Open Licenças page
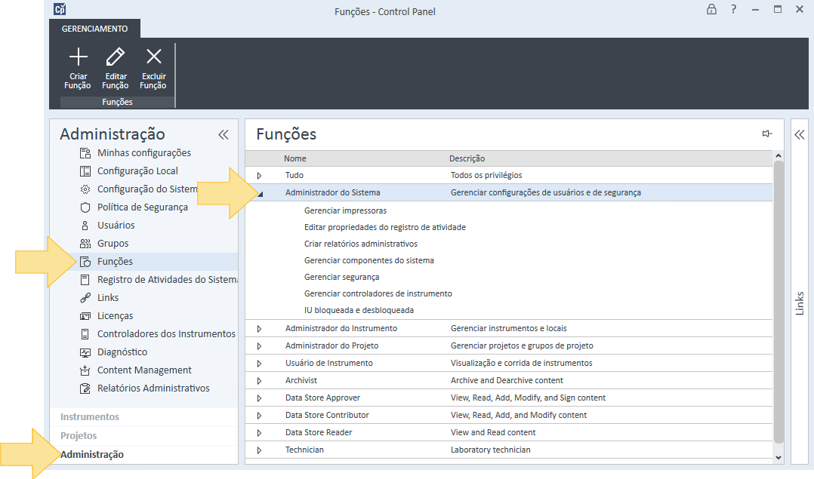 (116, 316)
